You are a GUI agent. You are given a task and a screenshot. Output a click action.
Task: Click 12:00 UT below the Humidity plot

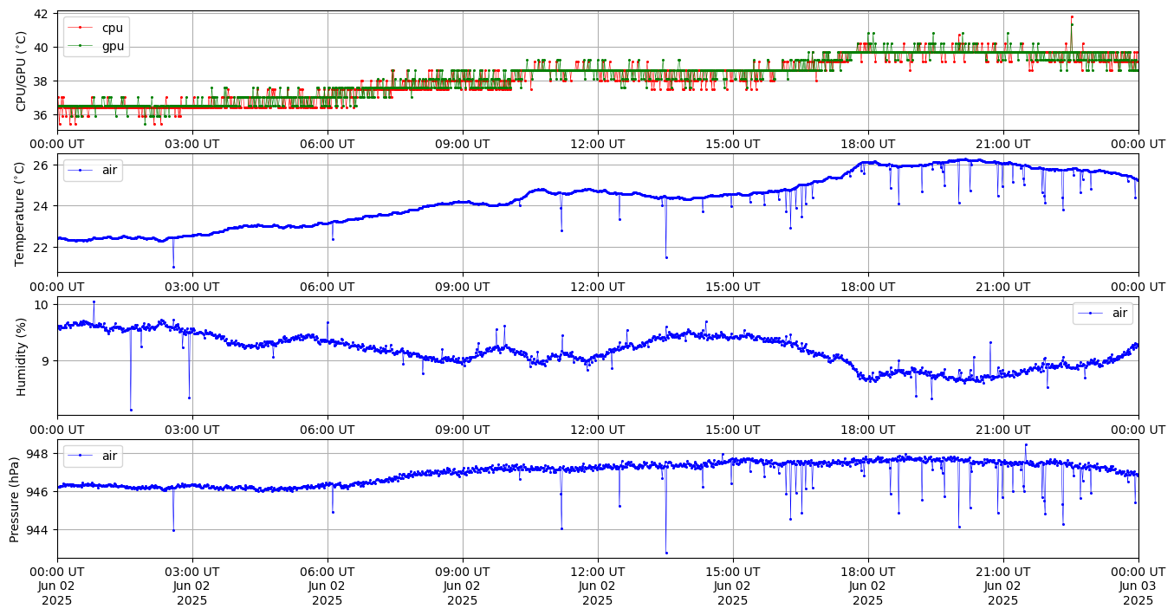598,429
